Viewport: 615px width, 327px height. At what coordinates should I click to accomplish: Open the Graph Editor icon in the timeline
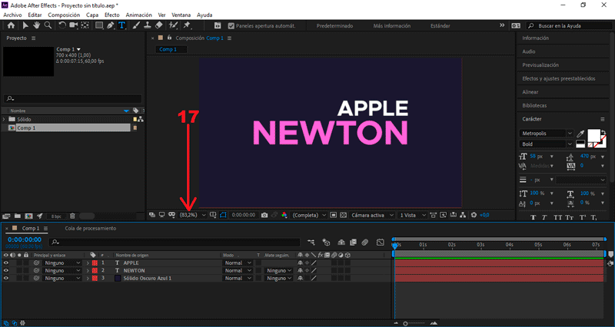pyautogui.click(x=380, y=243)
